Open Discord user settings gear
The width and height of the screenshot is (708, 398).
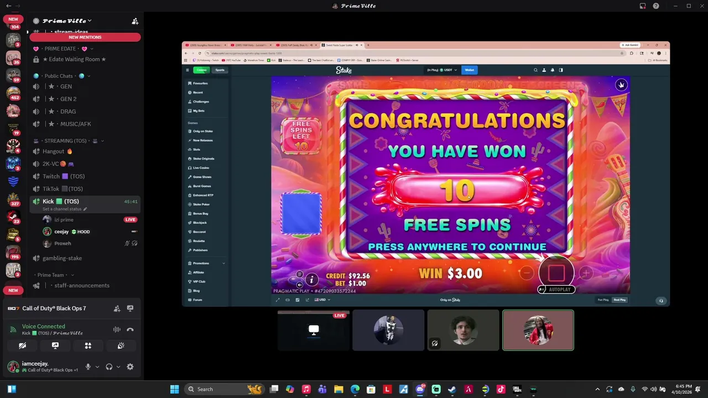(130, 366)
